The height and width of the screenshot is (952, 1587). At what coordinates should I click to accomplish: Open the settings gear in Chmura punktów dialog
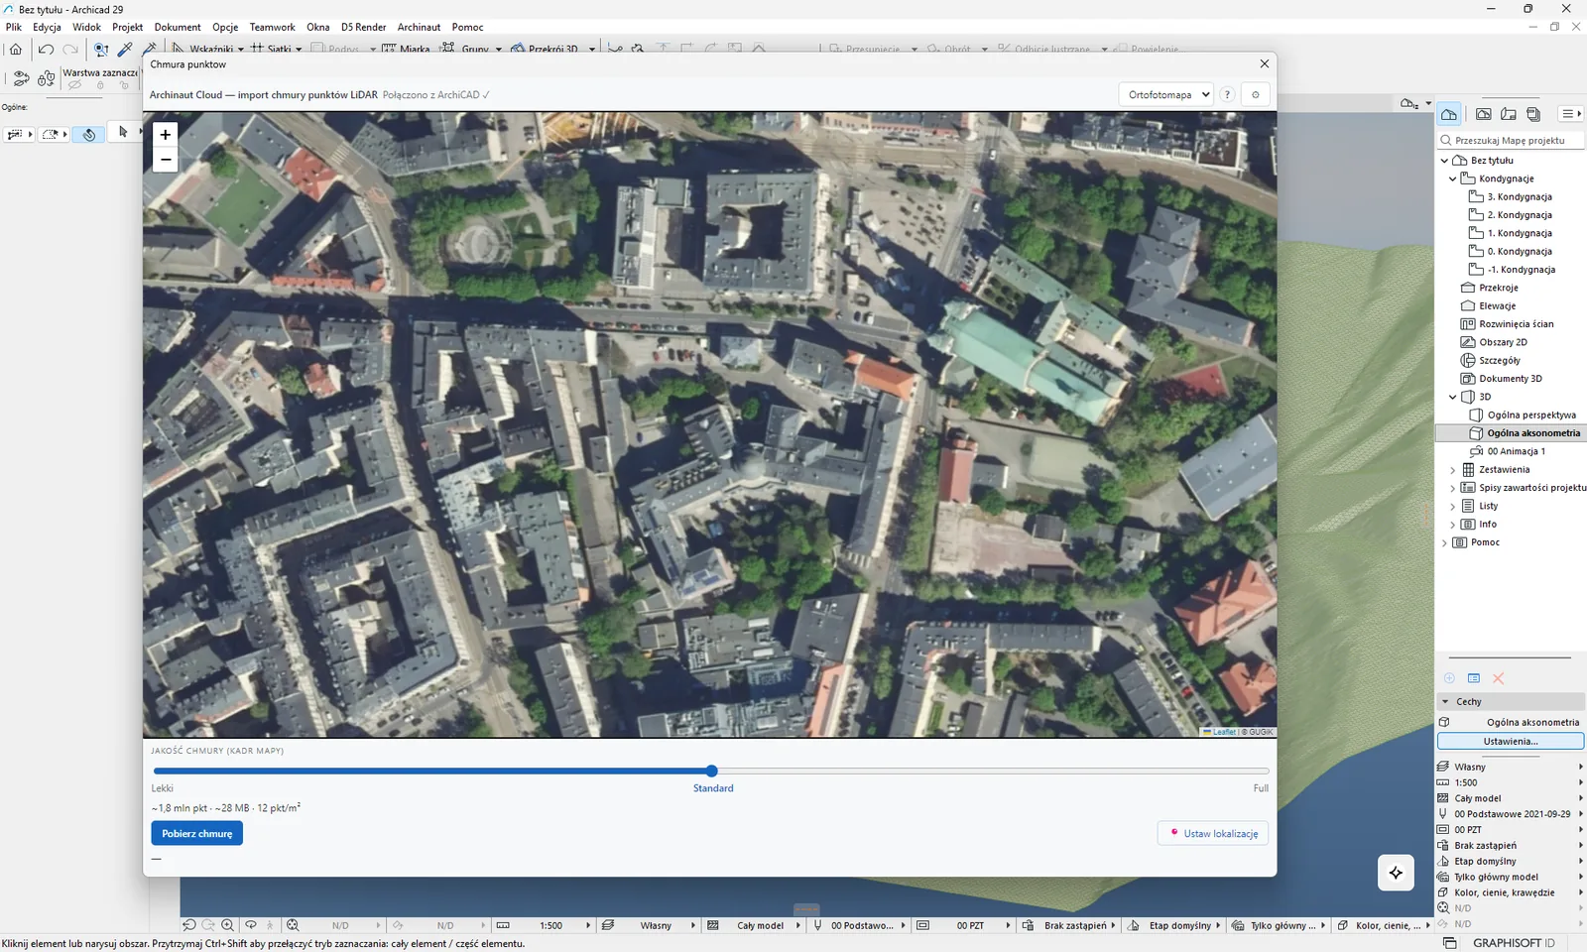pos(1256,94)
